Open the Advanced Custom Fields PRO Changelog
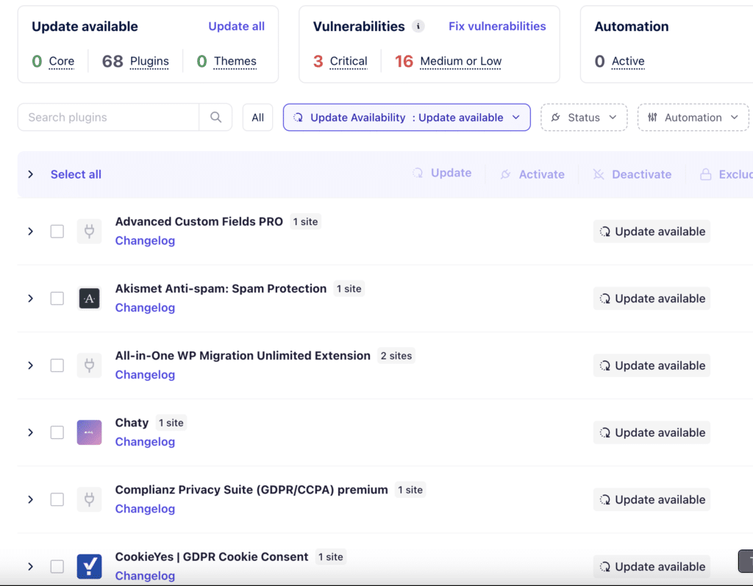This screenshot has height=586, width=753. (x=145, y=240)
